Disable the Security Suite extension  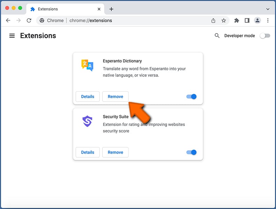(191, 152)
